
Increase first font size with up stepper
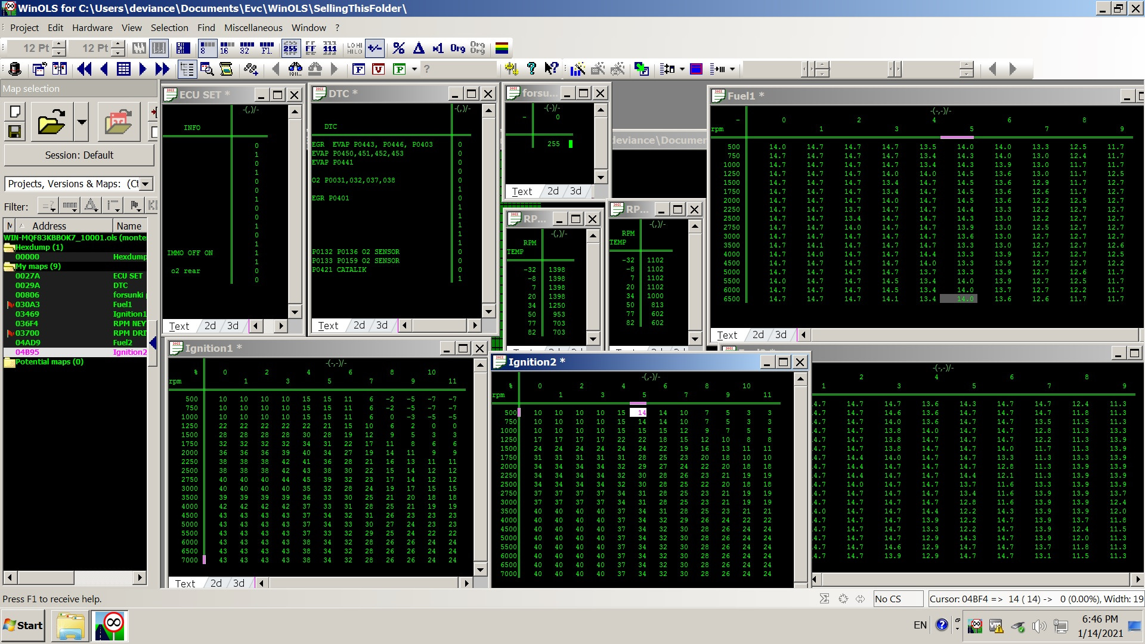pyautogui.click(x=58, y=44)
